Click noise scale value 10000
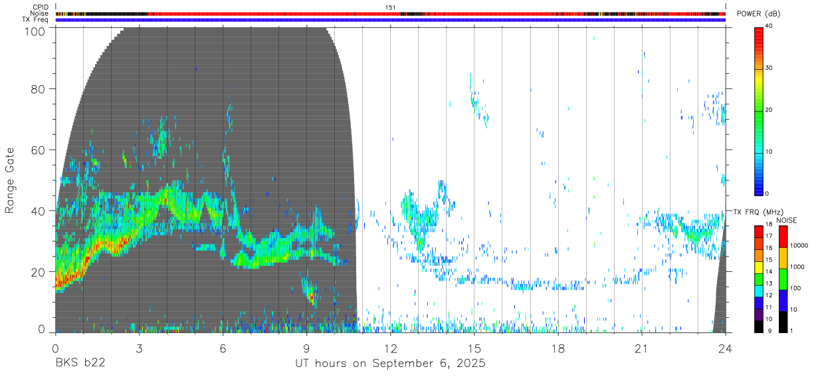Viewport: 816px width, 377px height. 798,245
